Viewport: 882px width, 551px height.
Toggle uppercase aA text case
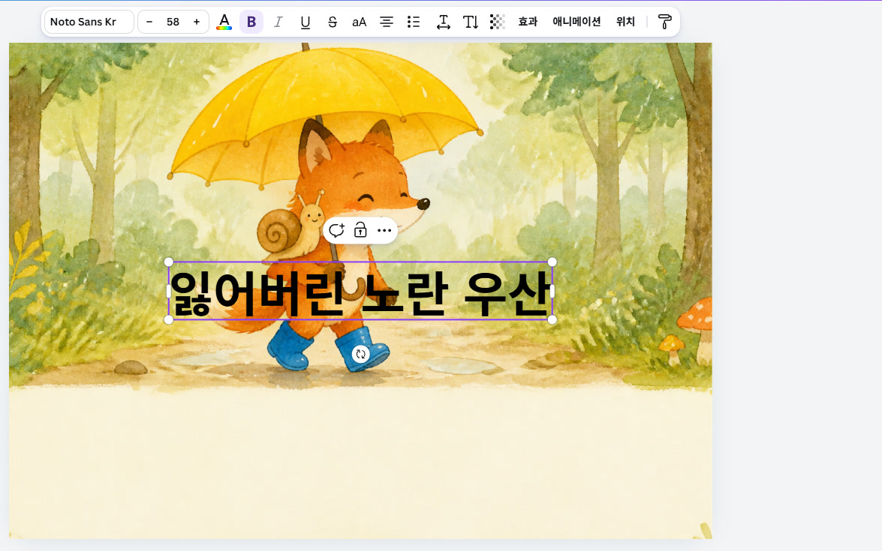(x=359, y=22)
